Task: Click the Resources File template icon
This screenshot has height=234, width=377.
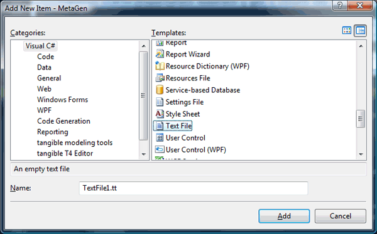Action: (x=160, y=78)
